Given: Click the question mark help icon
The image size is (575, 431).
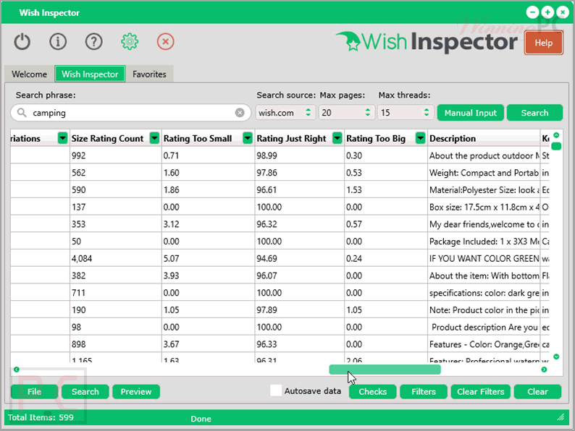Looking at the screenshot, I should coord(94,42).
